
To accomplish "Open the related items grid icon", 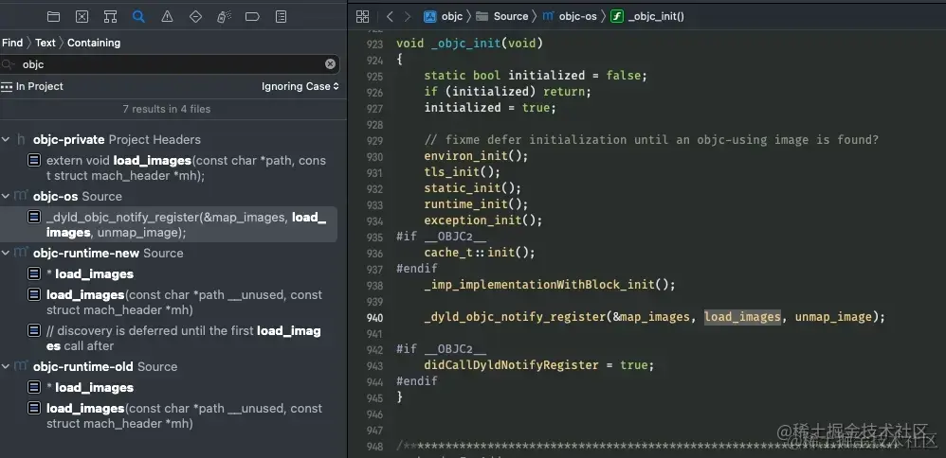I will tap(362, 17).
